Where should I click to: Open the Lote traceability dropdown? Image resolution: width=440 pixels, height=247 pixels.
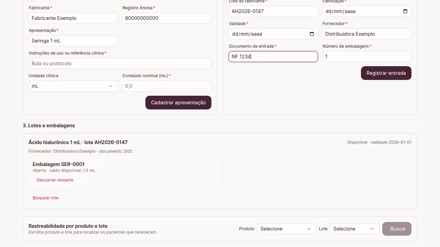tap(355, 229)
